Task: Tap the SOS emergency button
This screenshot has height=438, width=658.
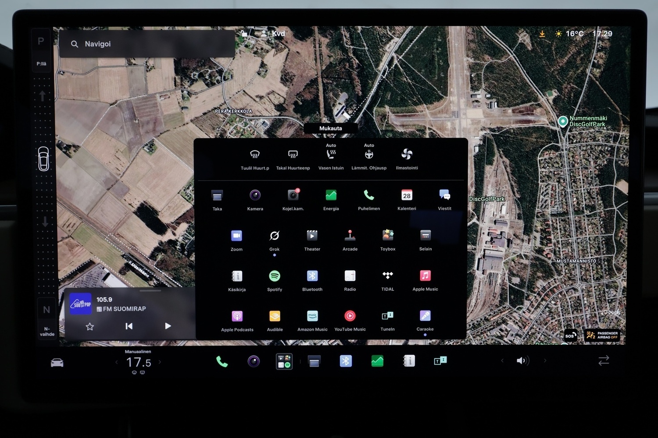Action: [570, 336]
